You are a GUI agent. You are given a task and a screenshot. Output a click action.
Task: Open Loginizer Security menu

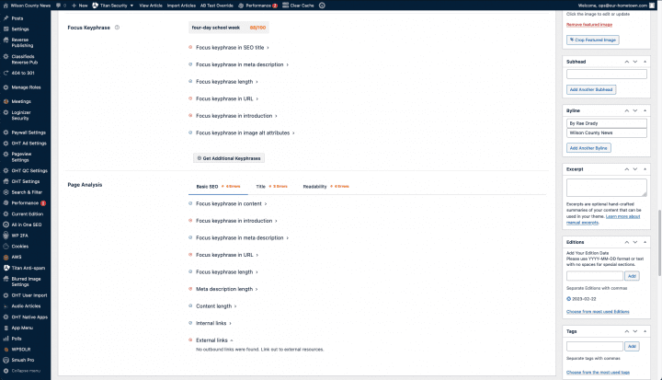21,115
